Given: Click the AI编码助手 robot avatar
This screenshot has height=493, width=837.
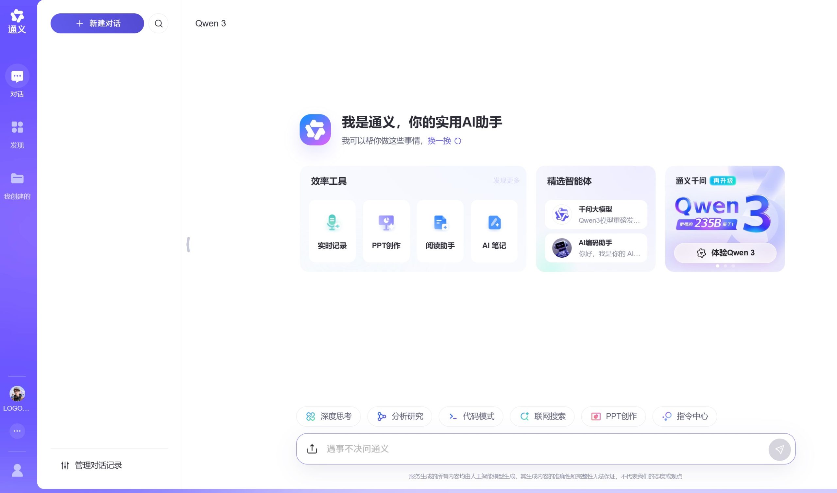Looking at the screenshot, I should point(562,248).
